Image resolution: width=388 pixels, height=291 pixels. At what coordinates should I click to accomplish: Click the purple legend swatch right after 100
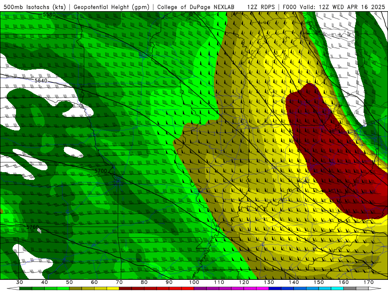[x=200, y=289]
